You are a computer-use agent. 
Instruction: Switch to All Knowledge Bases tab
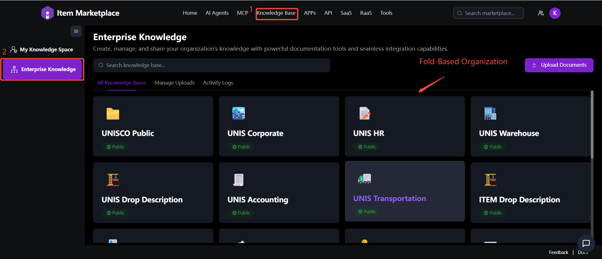click(122, 83)
